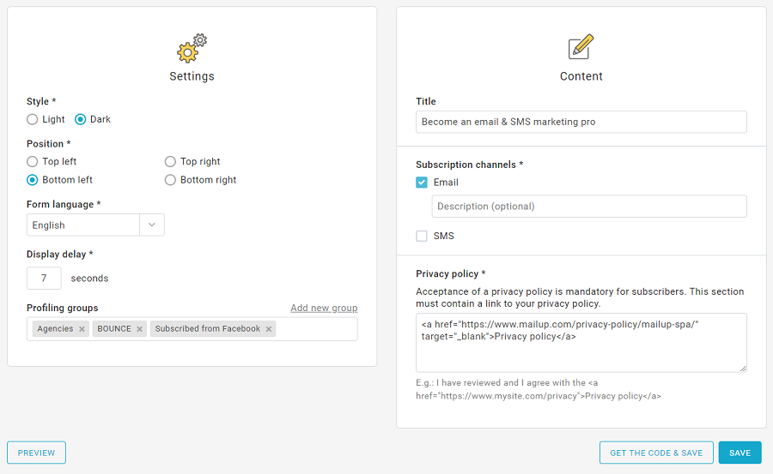Remove Subscribed from Facebook tag

[x=269, y=329]
